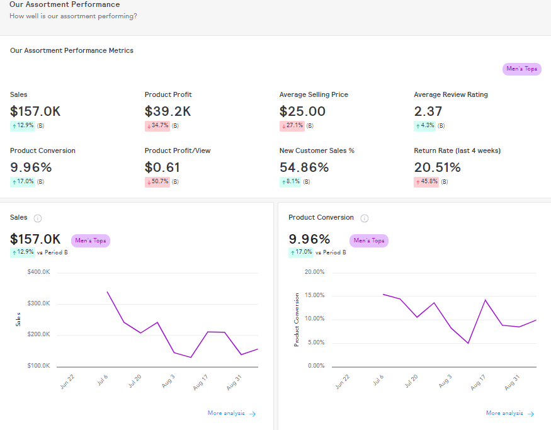
Task: Select the $0.61 Product Profit/View value
Action: (x=162, y=167)
